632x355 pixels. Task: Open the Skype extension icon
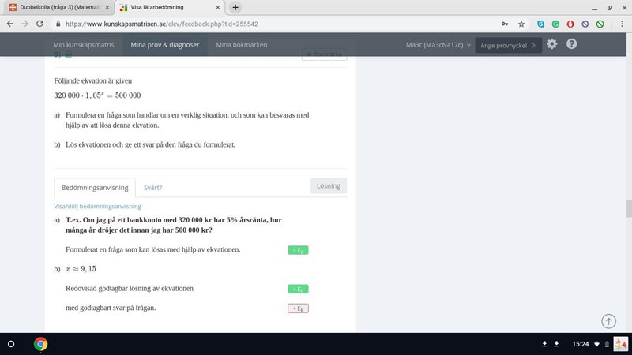point(540,24)
